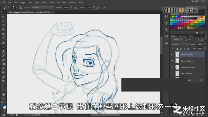The image size is (208, 117).
Task: Lock image pixels with brush icon
Action: click(181, 49)
